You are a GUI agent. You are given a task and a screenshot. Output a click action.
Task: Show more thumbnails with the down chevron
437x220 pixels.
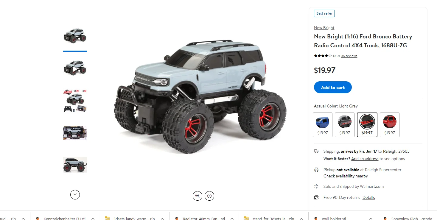pos(75,195)
